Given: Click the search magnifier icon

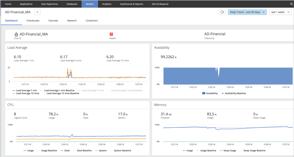Looking at the screenshot, I should click(291, 4).
